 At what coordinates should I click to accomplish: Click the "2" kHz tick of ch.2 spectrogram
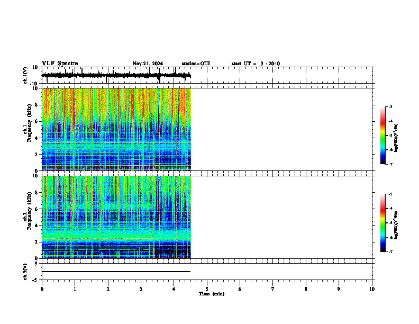(x=37, y=242)
